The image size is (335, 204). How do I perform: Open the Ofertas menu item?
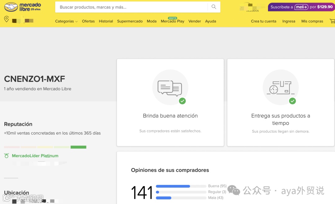tap(88, 21)
